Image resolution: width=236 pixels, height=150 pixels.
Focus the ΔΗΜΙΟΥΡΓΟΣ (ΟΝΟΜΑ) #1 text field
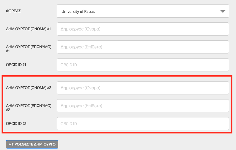tap(143, 29)
